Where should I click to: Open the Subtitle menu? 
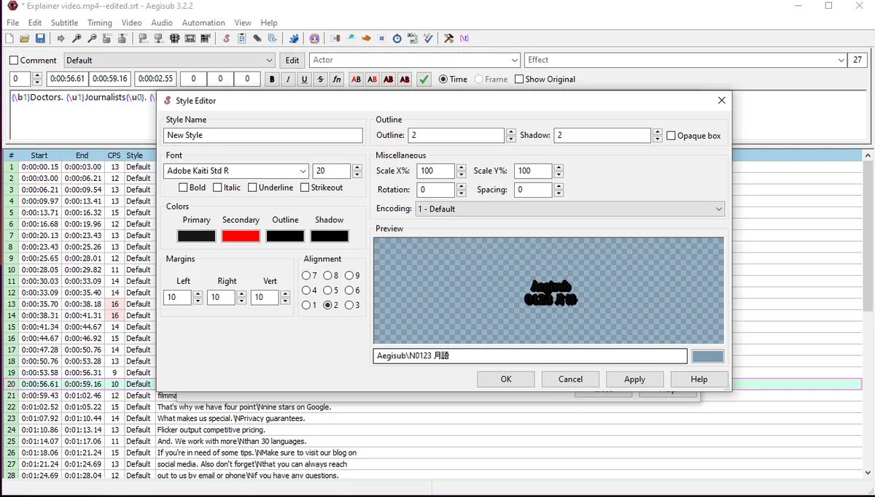point(64,23)
